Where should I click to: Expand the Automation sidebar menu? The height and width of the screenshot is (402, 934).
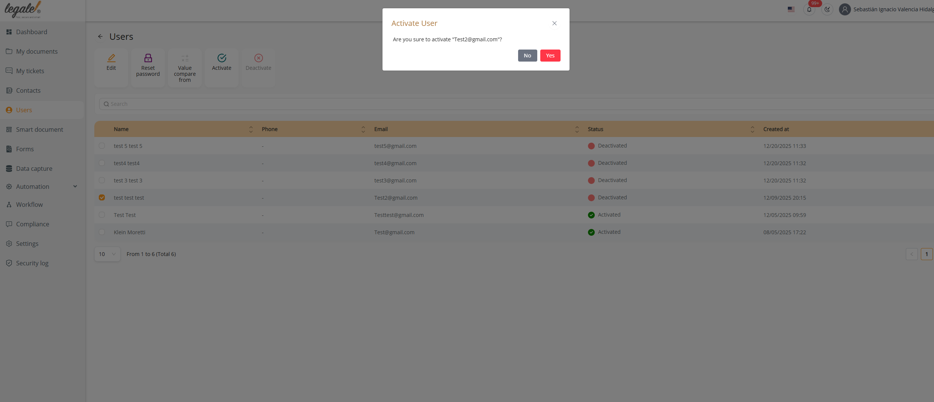[75, 187]
